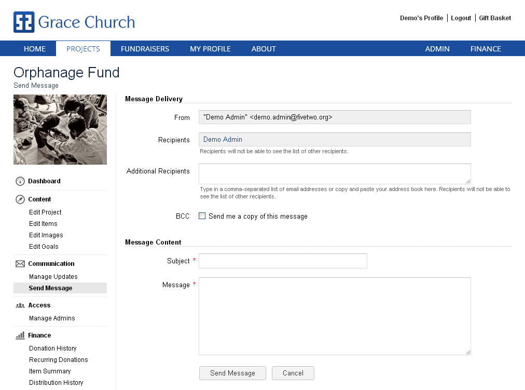Click the Communication envelope icon
Screen dimensions: 525x390
pos(20,264)
